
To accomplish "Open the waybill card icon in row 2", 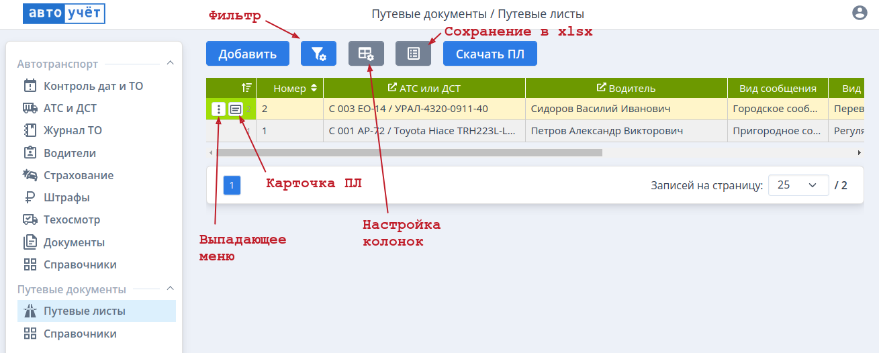I will [236, 109].
